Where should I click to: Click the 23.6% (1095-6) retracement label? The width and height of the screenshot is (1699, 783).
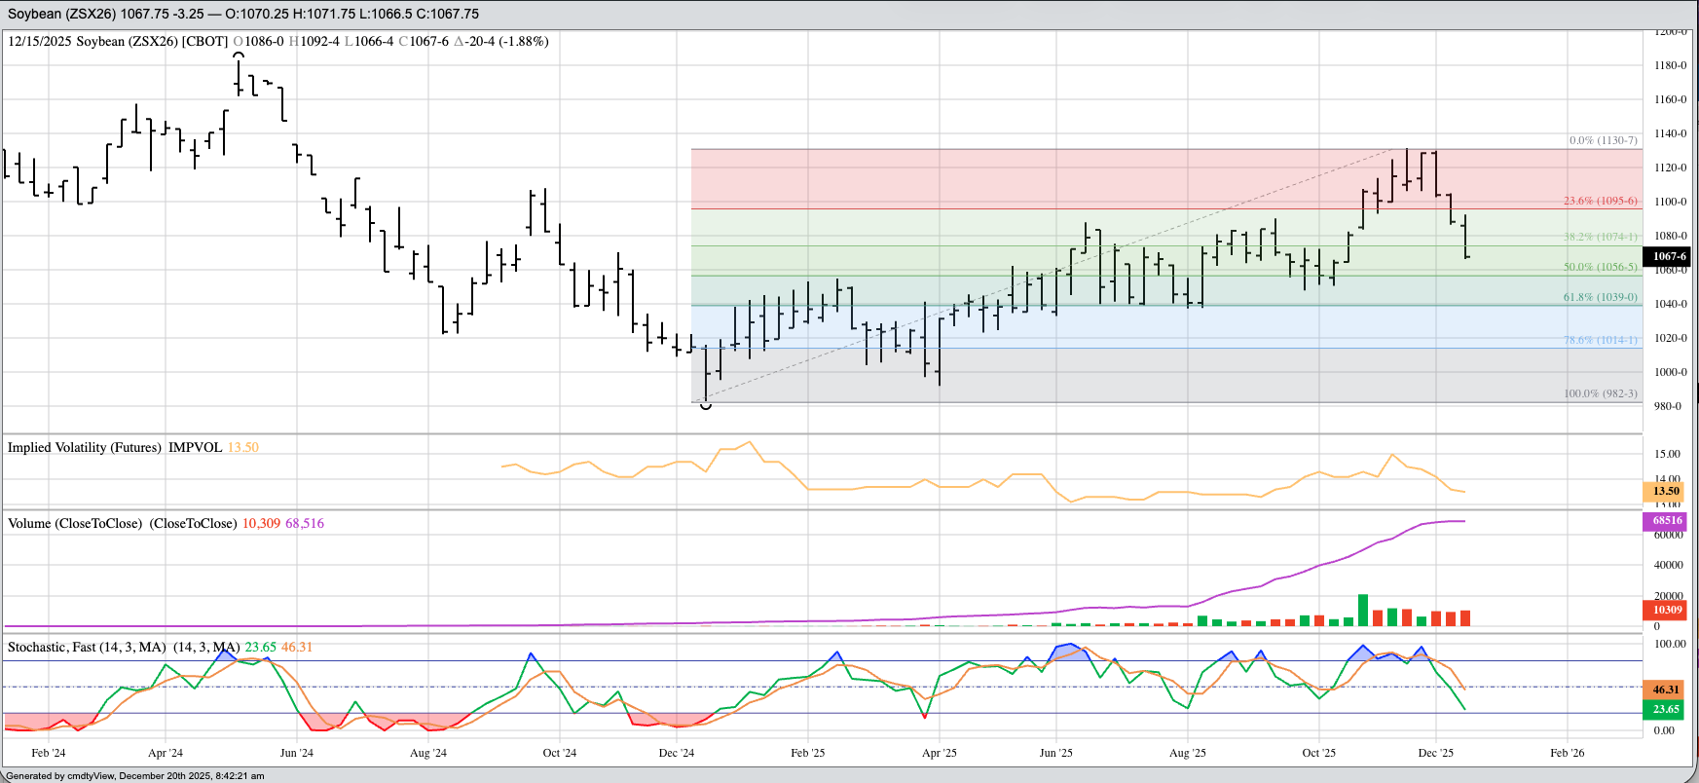[1600, 201]
